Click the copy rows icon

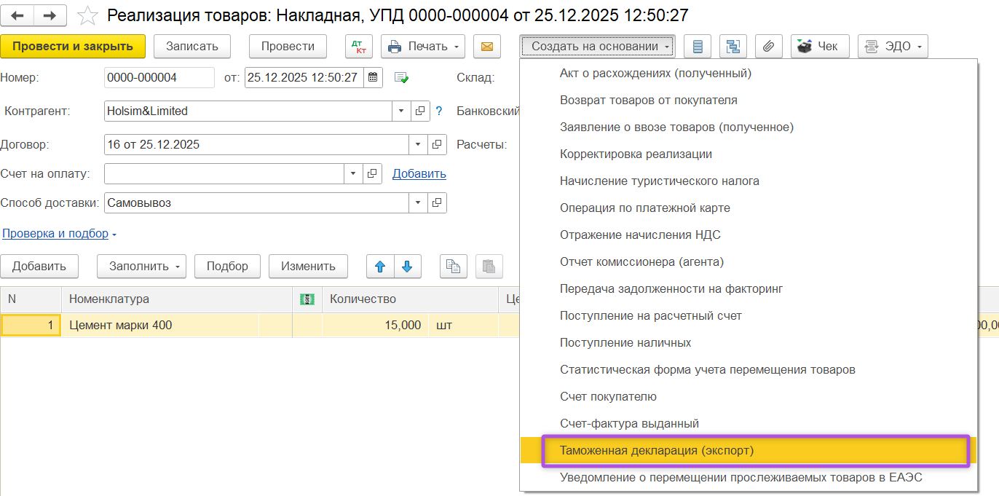(454, 266)
